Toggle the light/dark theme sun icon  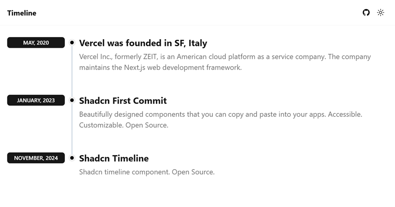coord(381,13)
